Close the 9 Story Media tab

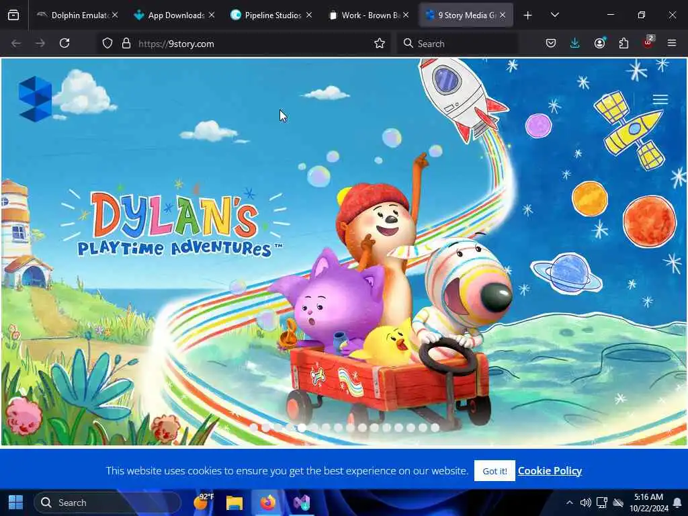(x=503, y=15)
